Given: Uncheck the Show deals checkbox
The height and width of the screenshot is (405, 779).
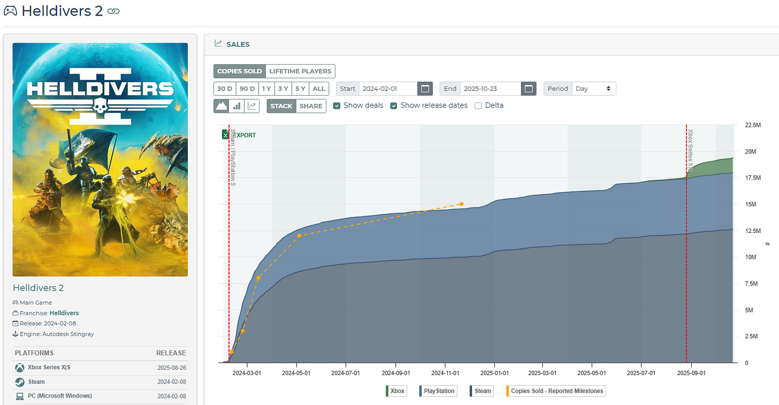Looking at the screenshot, I should [337, 106].
